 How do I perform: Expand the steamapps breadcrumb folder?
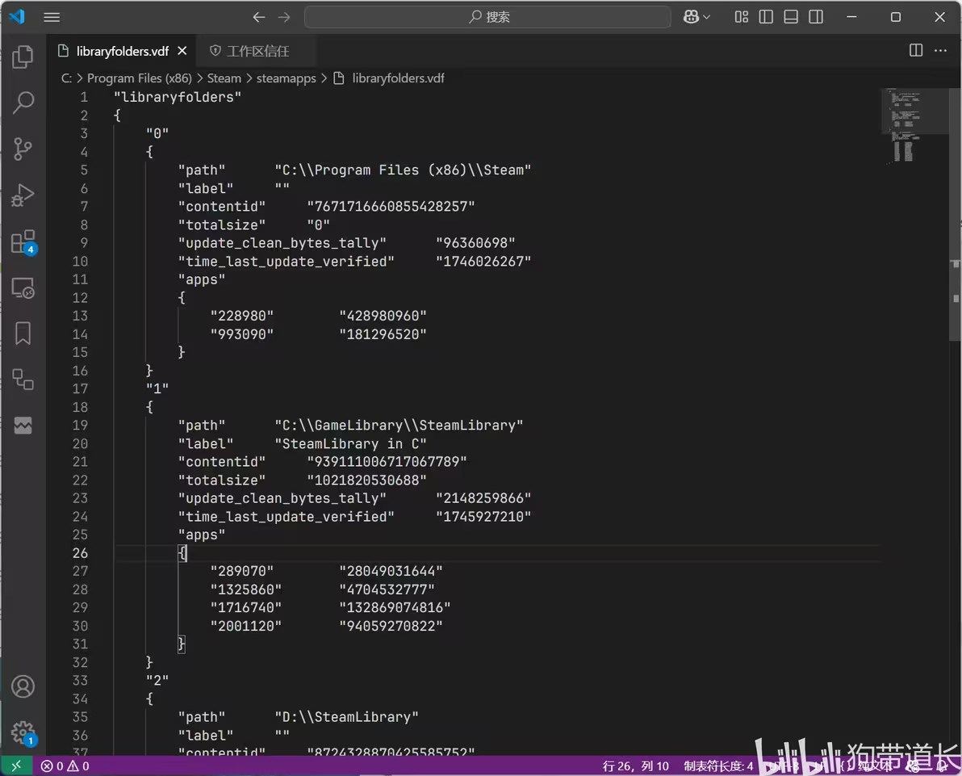[286, 78]
